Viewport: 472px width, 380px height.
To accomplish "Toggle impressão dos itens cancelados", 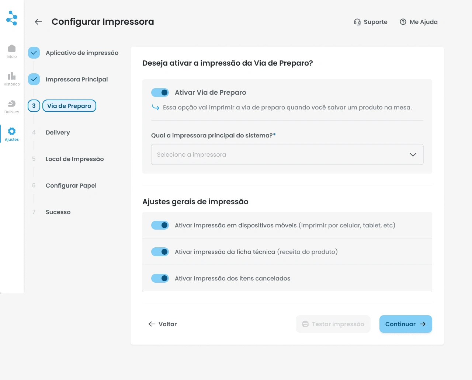I will pos(160,278).
